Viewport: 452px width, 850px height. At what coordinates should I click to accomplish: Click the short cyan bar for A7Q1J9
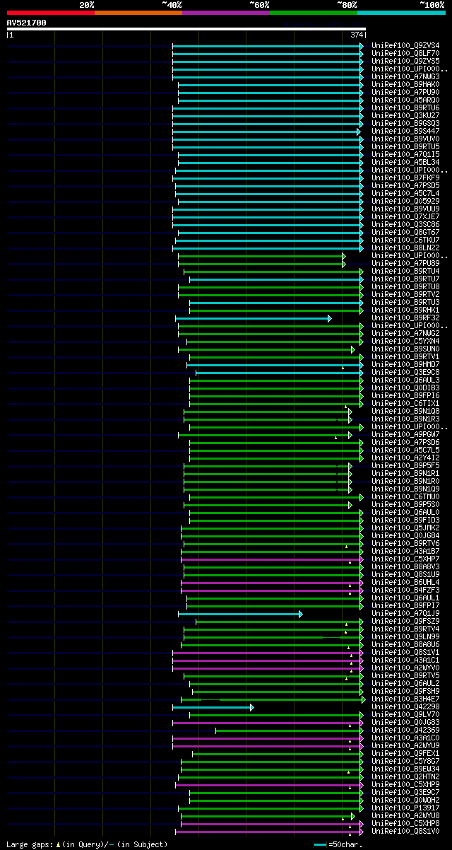(240, 614)
